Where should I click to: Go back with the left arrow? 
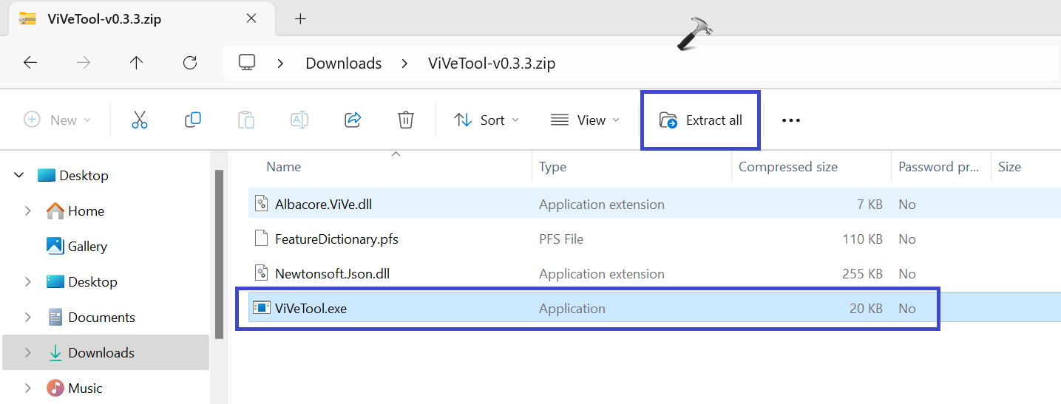click(30, 64)
